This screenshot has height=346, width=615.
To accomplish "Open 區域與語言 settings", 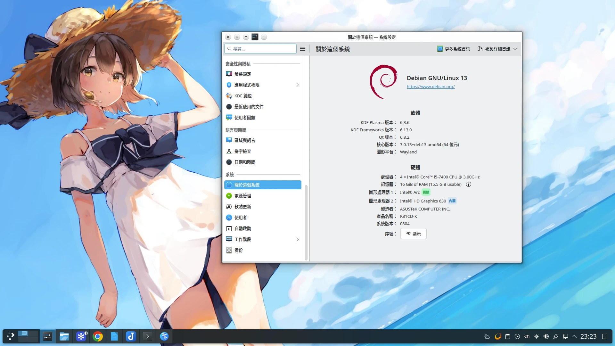I will tap(263, 140).
